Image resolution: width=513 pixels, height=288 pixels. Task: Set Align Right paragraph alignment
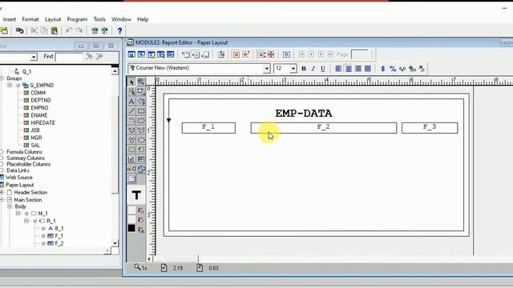click(x=358, y=69)
